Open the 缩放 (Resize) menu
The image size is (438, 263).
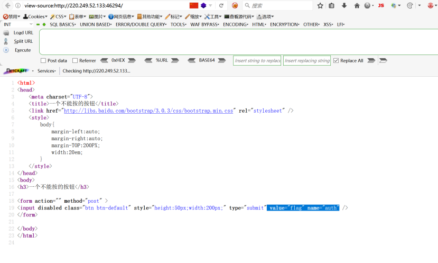(x=193, y=16)
